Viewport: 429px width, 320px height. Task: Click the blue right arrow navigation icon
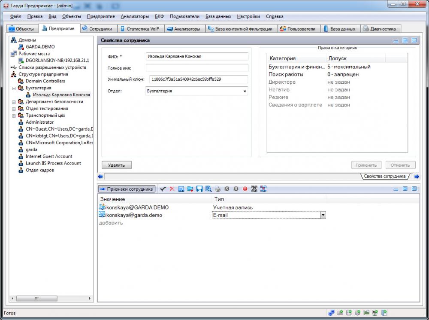417,176
